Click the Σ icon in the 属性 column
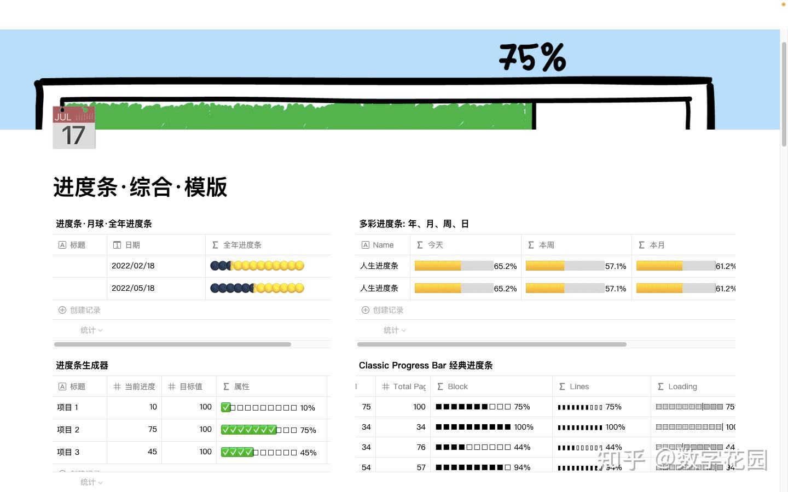The height and width of the screenshot is (492, 788). 226,386
